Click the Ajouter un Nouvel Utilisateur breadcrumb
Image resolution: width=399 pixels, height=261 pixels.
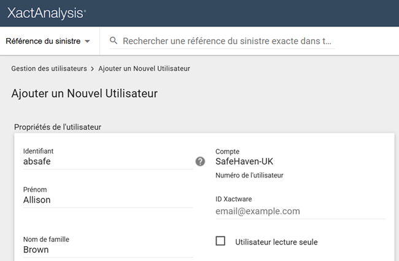tap(144, 69)
